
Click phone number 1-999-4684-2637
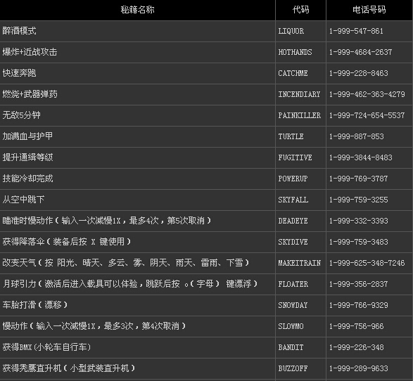coord(361,52)
